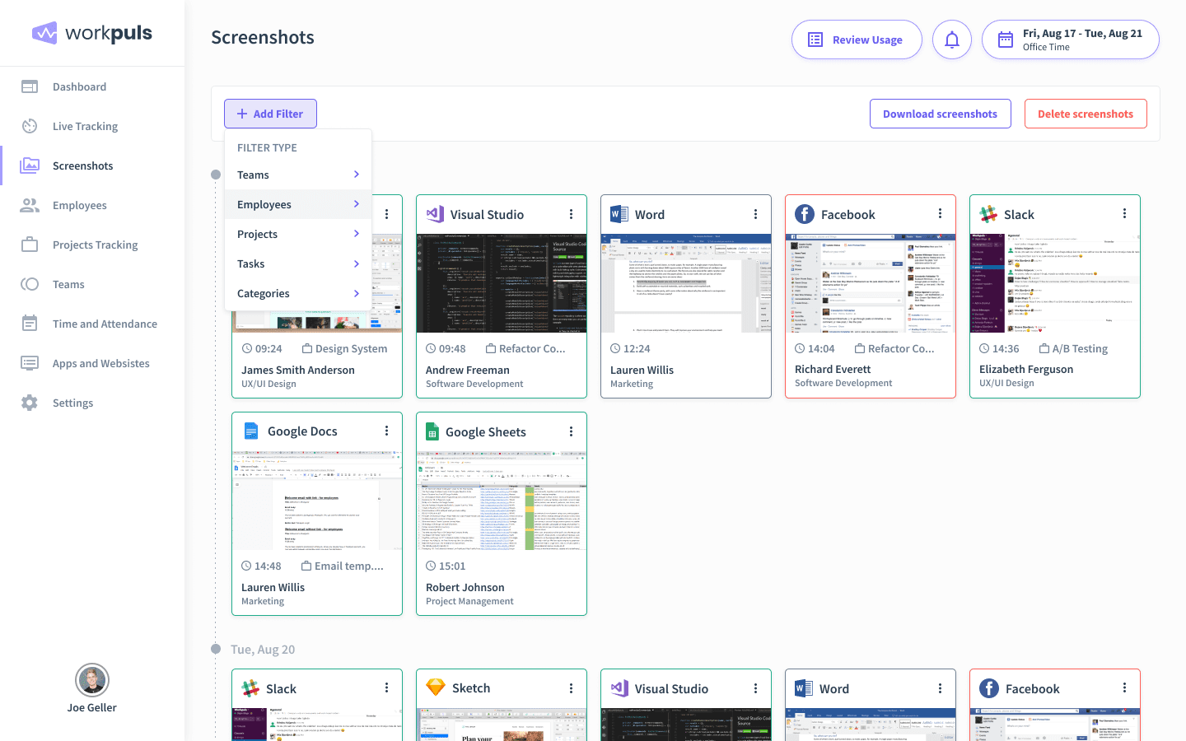Open Time and Attendance calendar icon
The image size is (1186, 741).
pyautogui.click(x=29, y=324)
